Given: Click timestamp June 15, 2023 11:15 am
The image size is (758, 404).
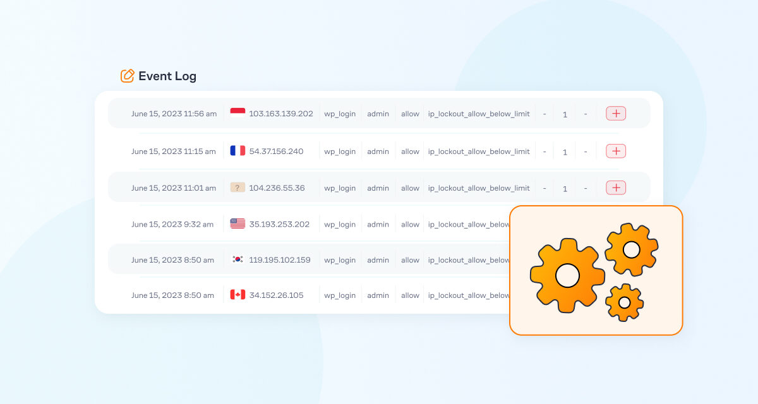Looking at the screenshot, I should pos(174,151).
